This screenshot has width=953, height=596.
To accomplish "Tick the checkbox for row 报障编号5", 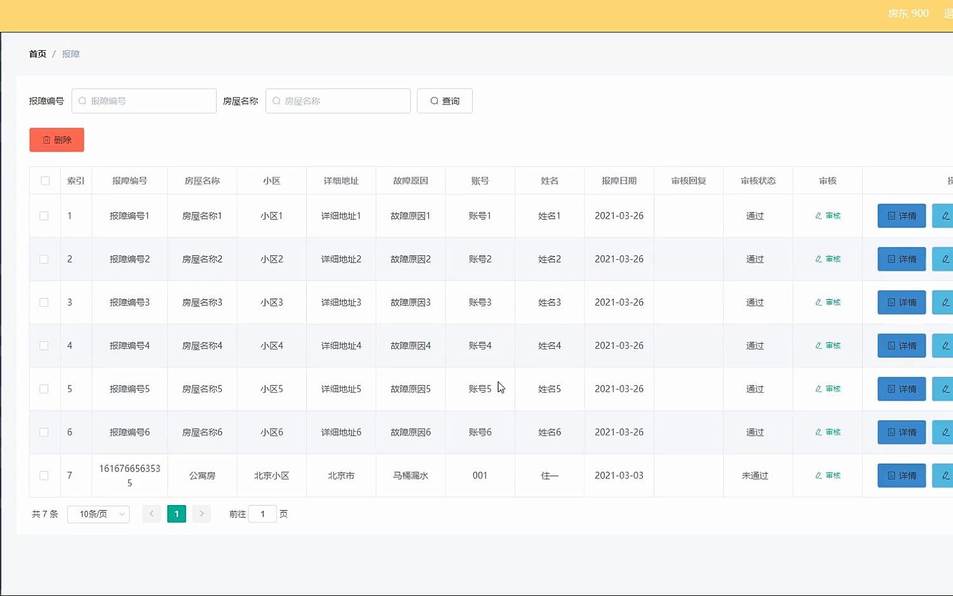I will [44, 389].
